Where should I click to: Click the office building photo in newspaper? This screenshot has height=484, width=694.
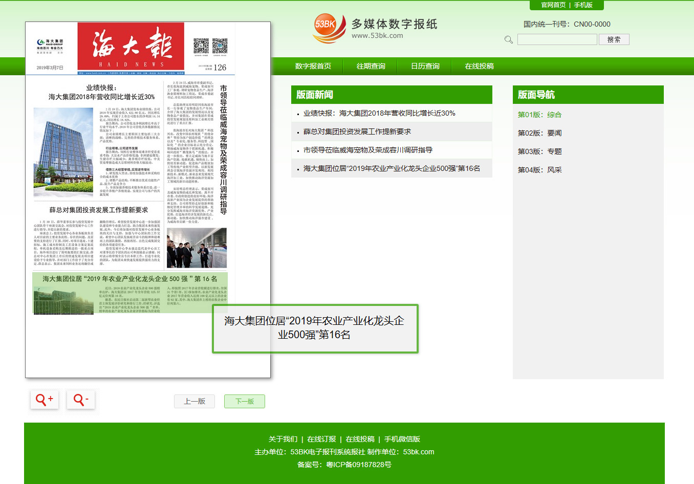pos(63,152)
